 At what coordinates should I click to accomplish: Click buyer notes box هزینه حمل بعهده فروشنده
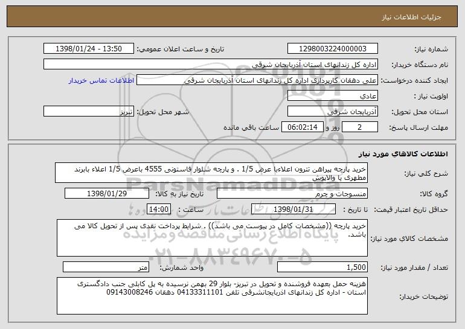pos(212,296)
